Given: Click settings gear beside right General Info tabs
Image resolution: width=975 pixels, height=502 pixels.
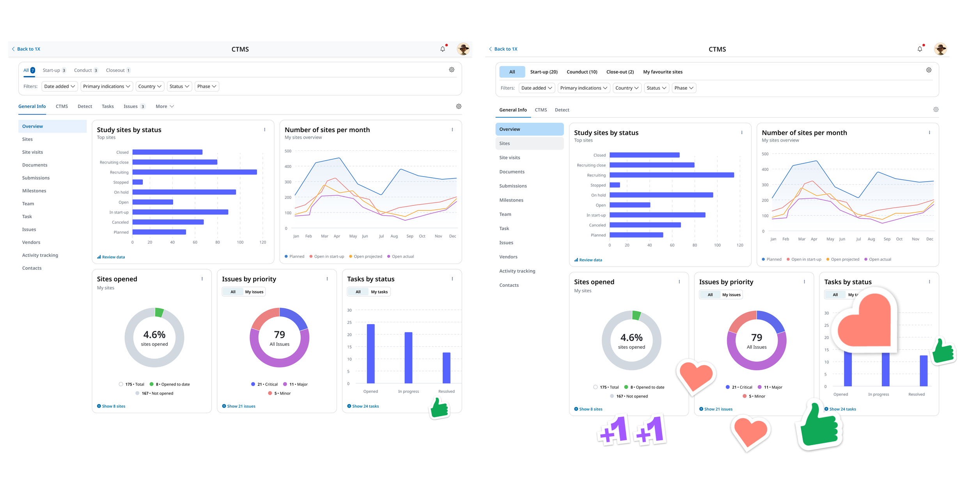Looking at the screenshot, I should click(935, 110).
